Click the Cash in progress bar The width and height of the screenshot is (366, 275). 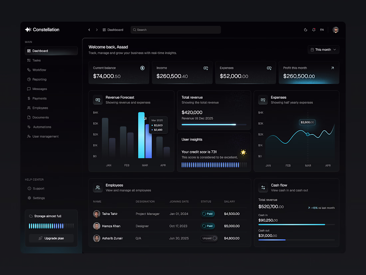(x=296, y=224)
